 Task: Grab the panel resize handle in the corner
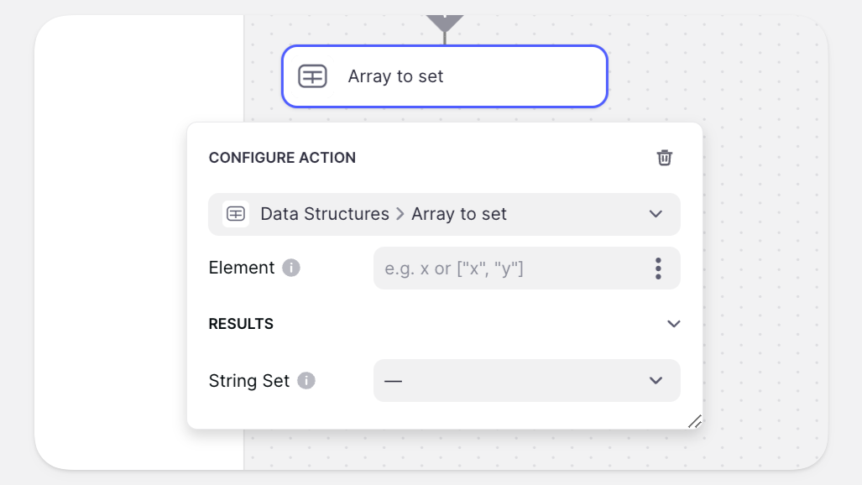pos(694,421)
